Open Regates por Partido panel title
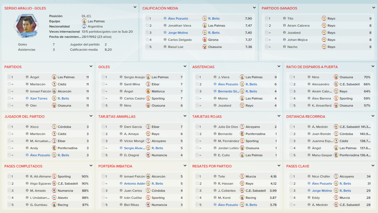 tap(212, 166)
